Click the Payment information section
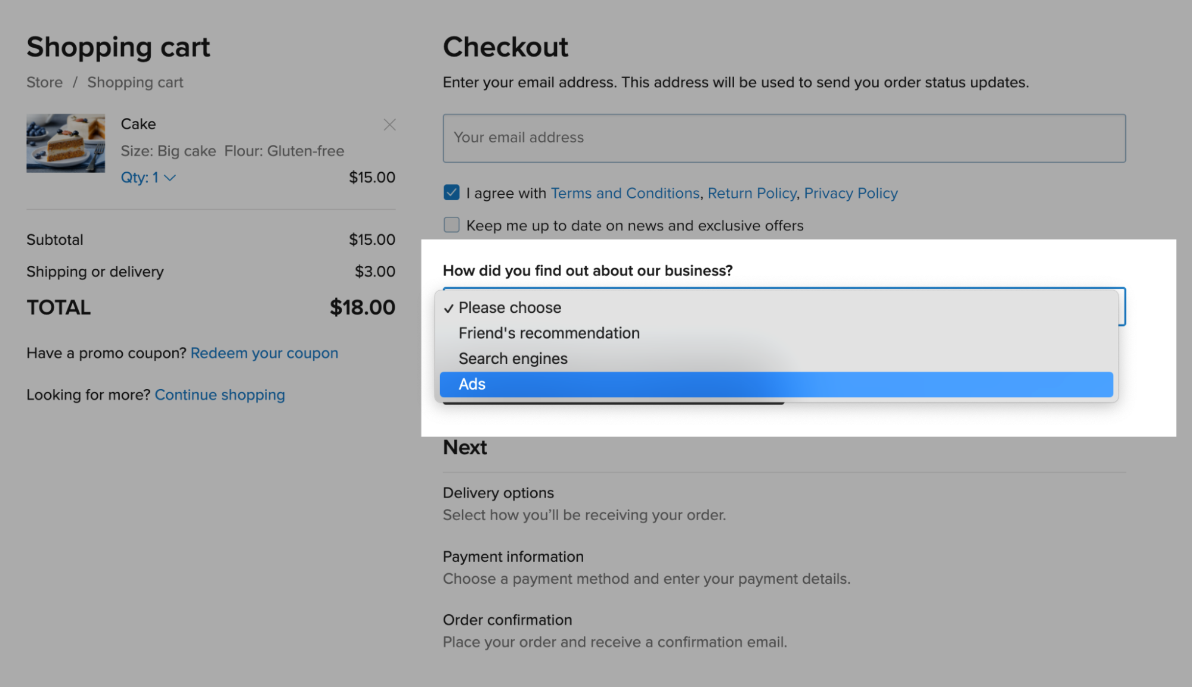1192x687 pixels. click(513, 557)
